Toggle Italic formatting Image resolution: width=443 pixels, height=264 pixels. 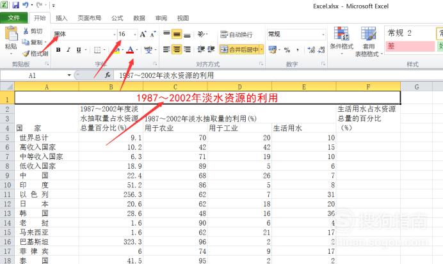[68, 50]
